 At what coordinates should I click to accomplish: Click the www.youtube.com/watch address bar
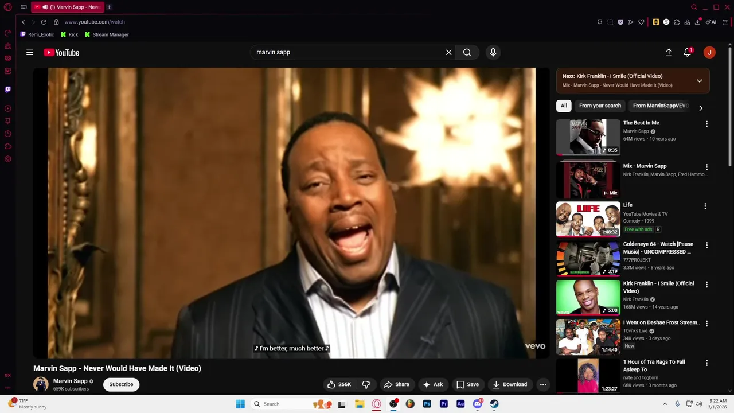(x=95, y=22)
